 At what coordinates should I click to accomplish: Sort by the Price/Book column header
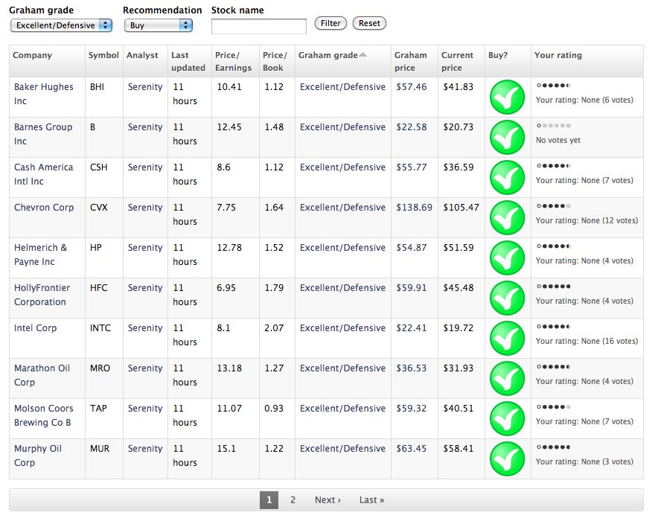(275, 61)
